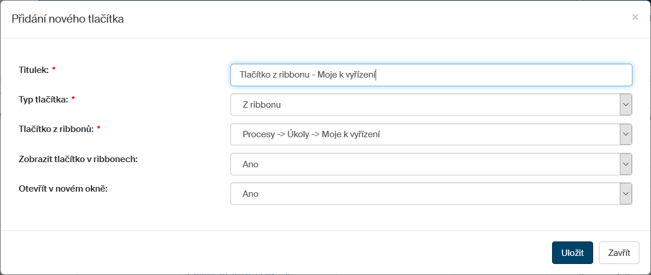This screenshot has height=275, width=651.
Task: Open the Typ tlačítka combo box
Action: [425, 105]
